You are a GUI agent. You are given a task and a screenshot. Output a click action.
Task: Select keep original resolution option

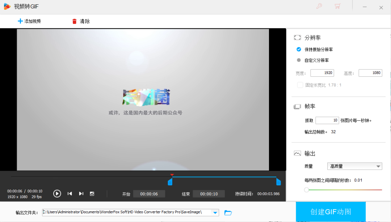[299, 49]
